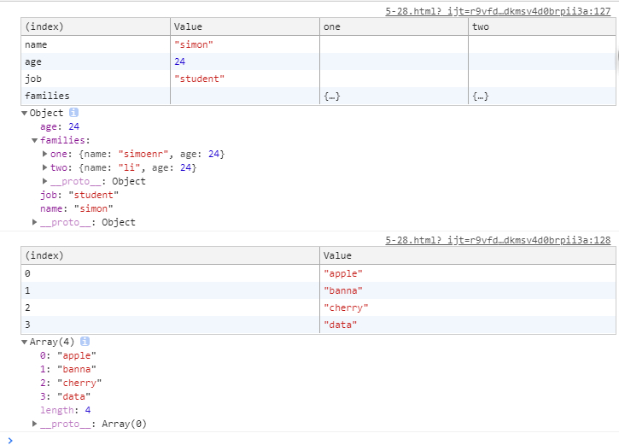Expand __proto__: Array(0) entry
619x445 pixels.
(34, 424)
